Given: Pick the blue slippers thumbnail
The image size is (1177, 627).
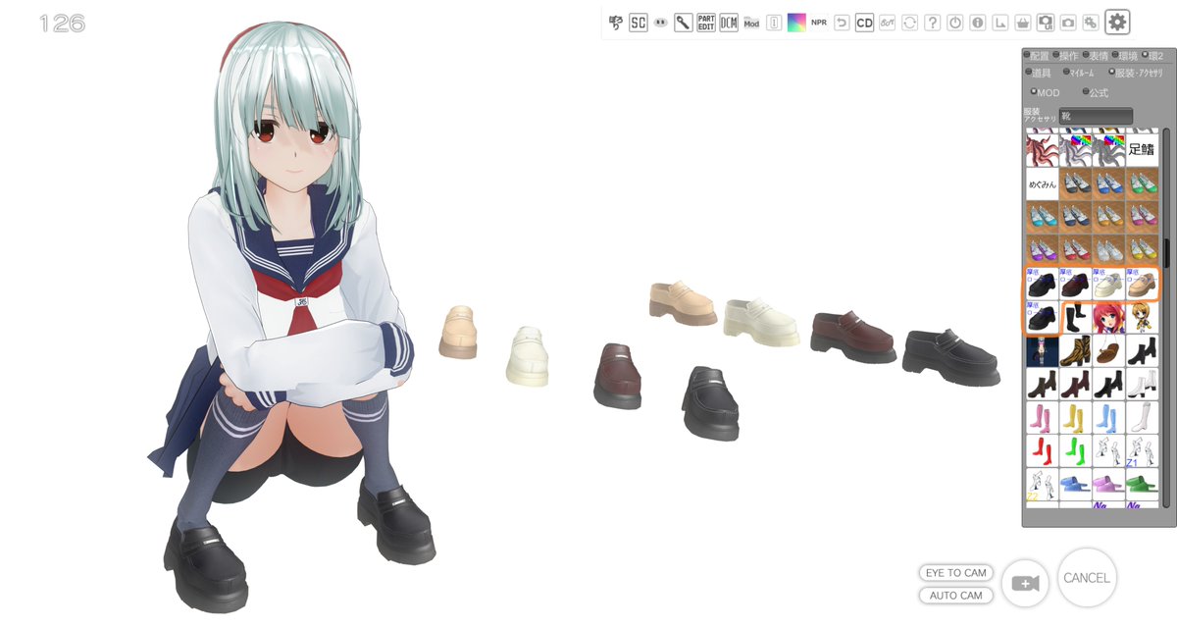Looking at the screenshot, I should point(1075,484).
